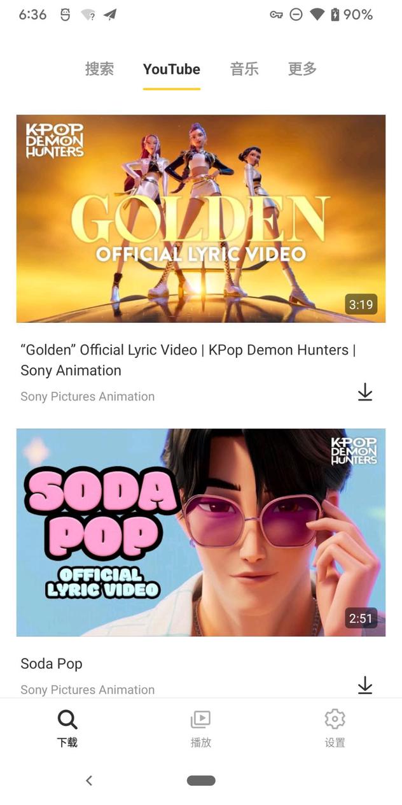Tap the 3:19 duration badge

tap(361, 304)
